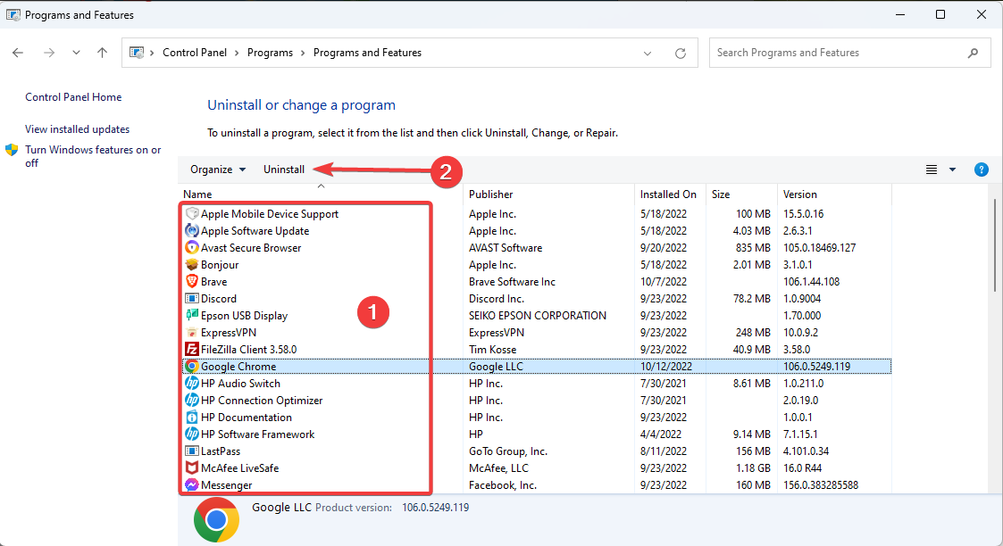
Task: Expand the address bar history dropdown
Action: [x=648, y=53]
